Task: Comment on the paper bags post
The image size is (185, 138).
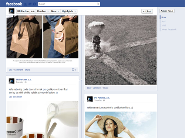Action: pyautogui.click(x=18, y=70)
